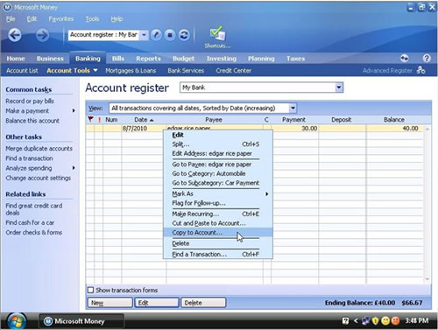438x330 pixels.
Task: Open the My Bank account dropdown
Action: [x=339, y=88]
